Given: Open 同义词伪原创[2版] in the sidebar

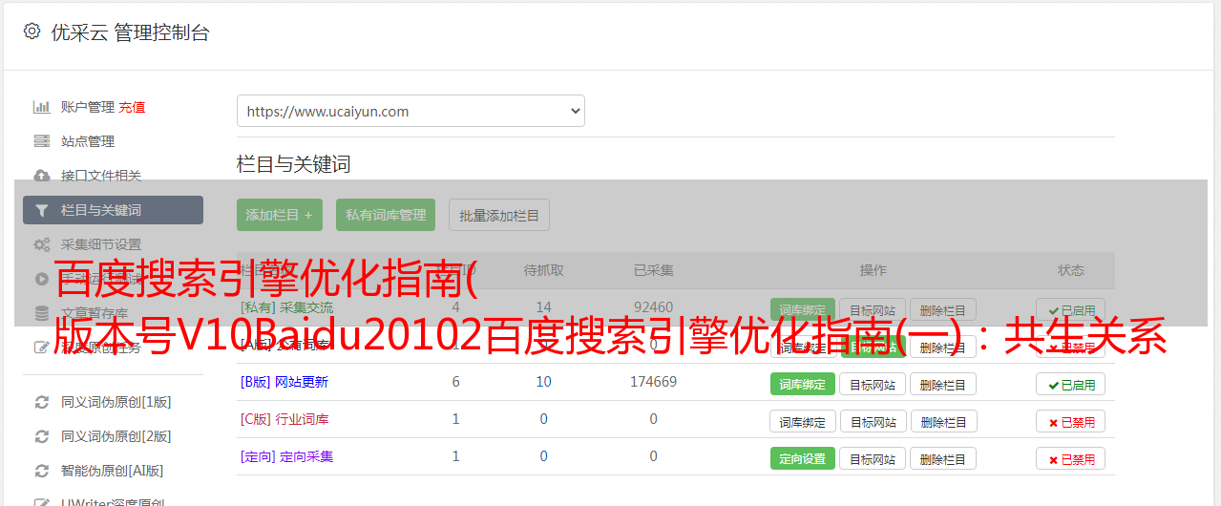Looking at the screenshot, I should pos(116,436).
